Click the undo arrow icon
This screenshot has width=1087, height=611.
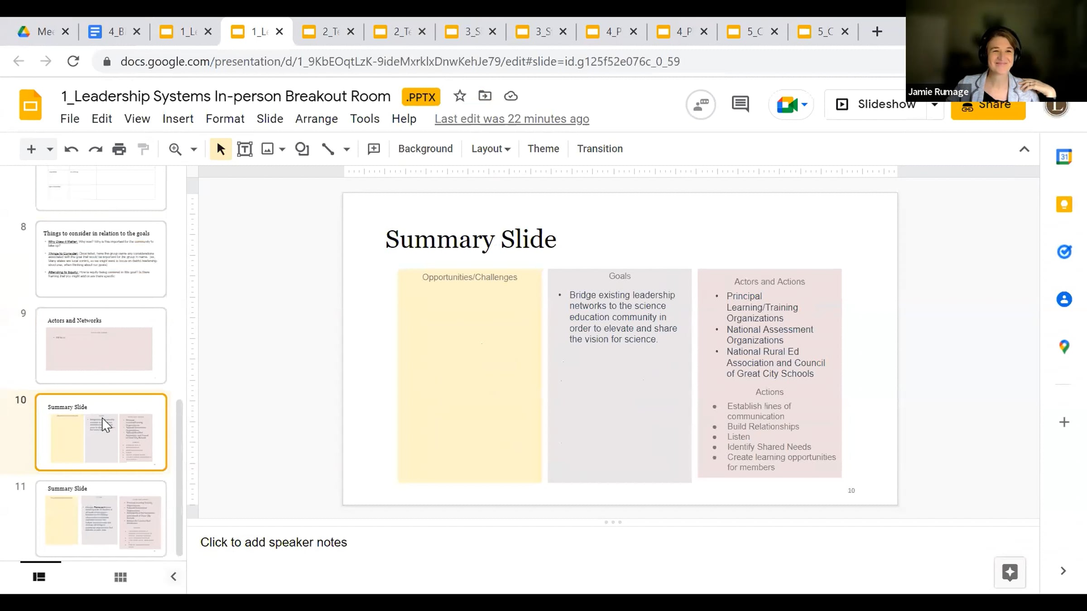tap(71, 149)
